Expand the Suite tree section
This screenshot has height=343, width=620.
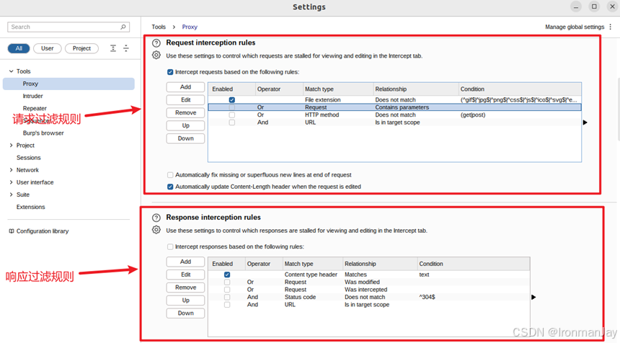click(x=11, y=195)
